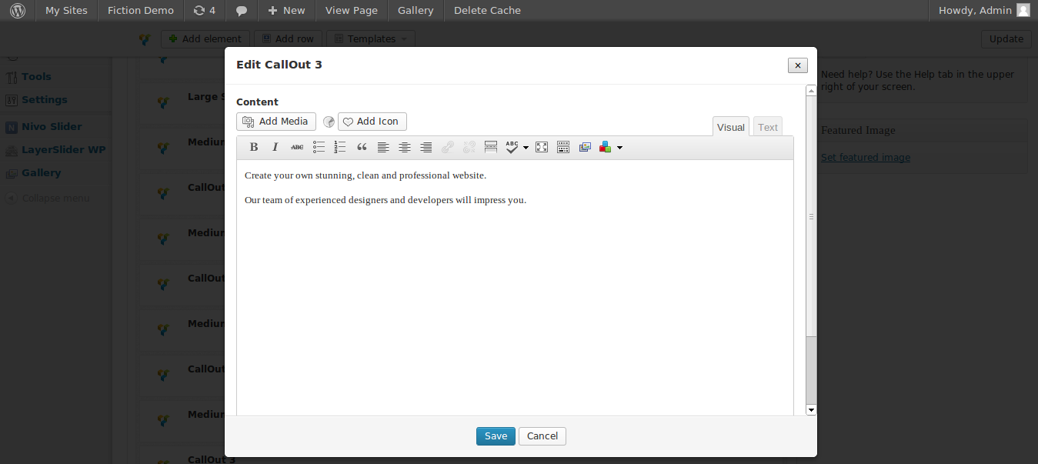The image size is (1038, 464).
Task: Open the New content menu
Action: click(x=286, y=11)
